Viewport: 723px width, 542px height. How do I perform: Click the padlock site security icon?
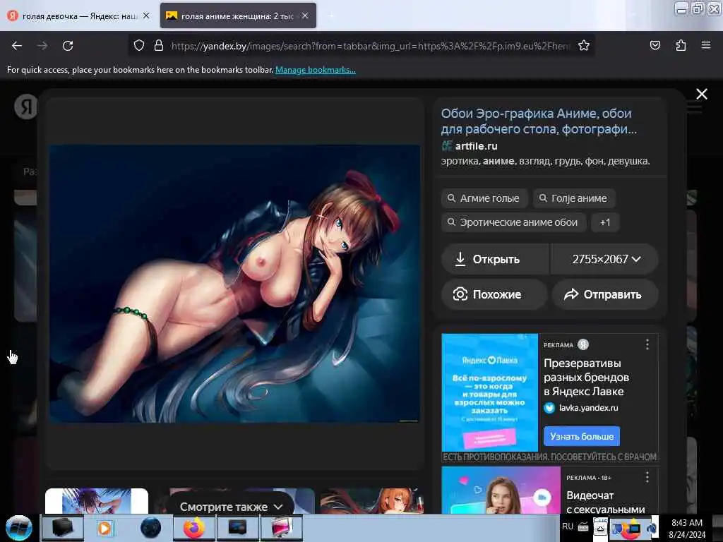point(159,46)
